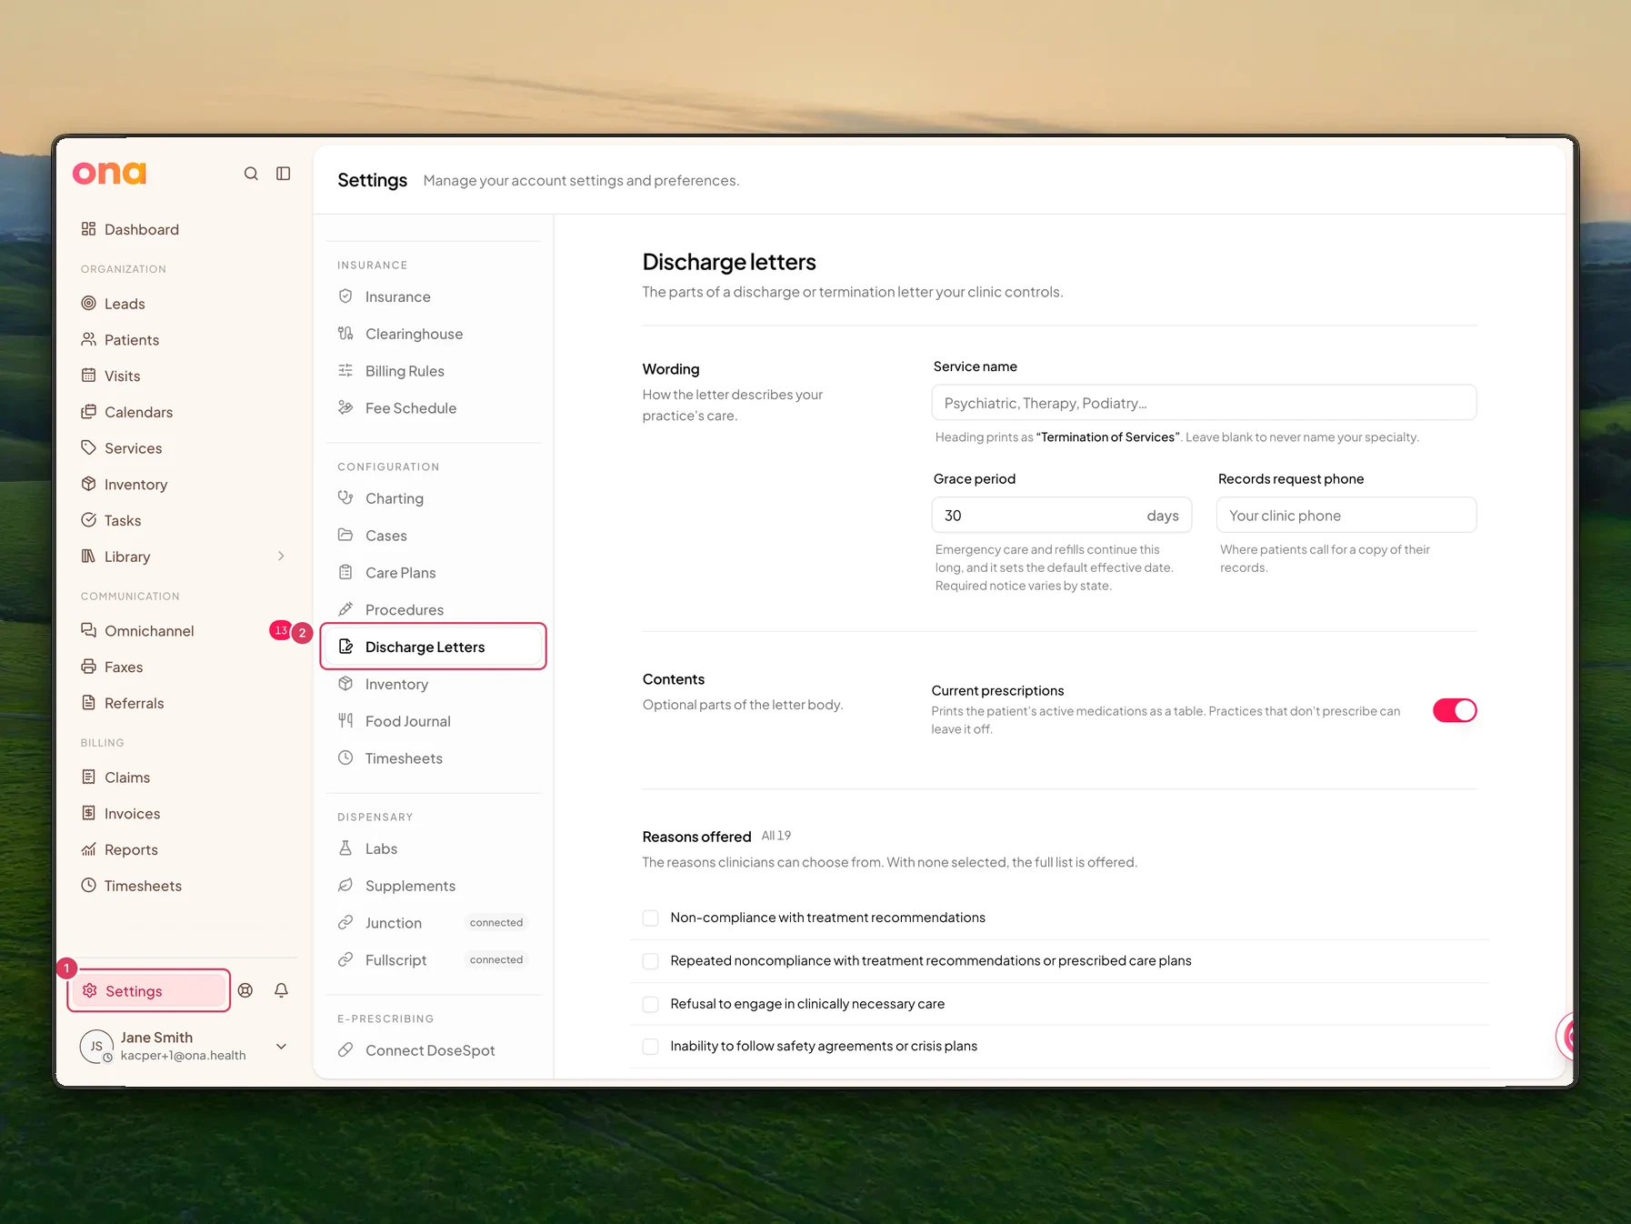Select Discharge Letters settings item

(434, 647)
